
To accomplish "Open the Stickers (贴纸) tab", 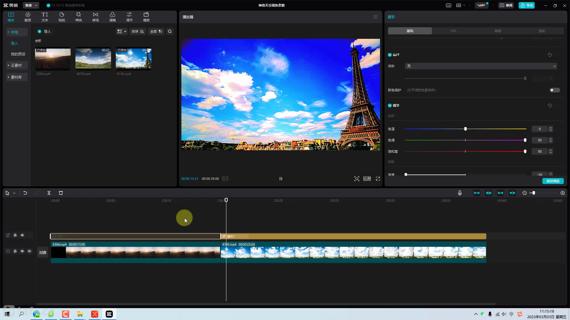I will (x=61, y=17).
